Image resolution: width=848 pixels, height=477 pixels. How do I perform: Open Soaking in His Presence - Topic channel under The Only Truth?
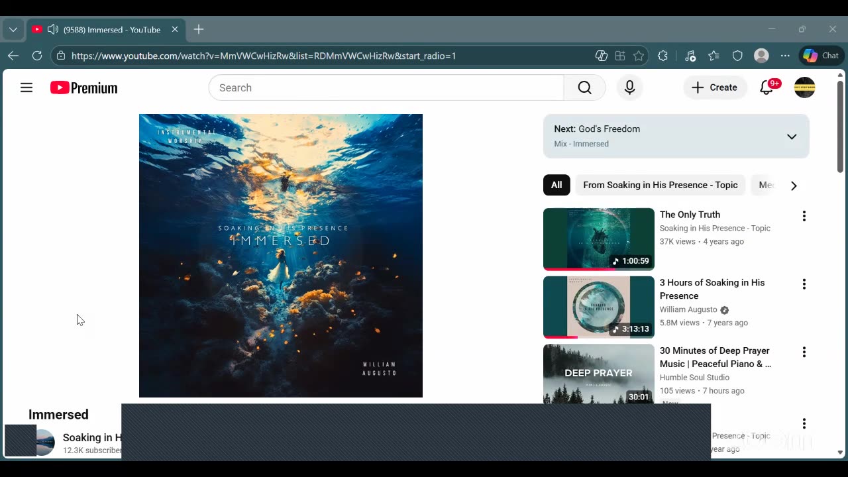point(715,228)
